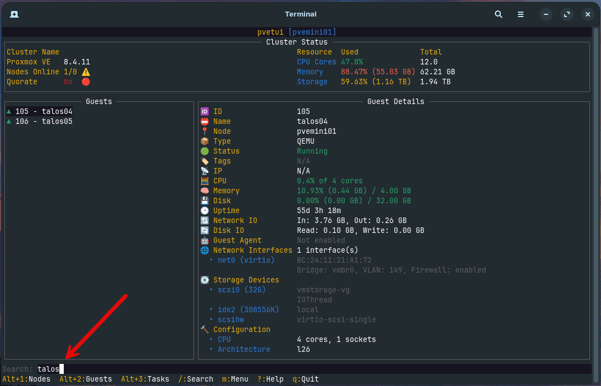
Task: Click the Storage Devices disc icon
Action: [205, 280]
